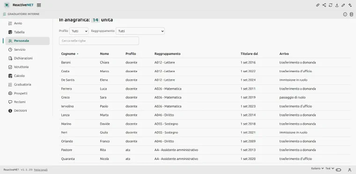Click the Pastore surname cell

point(67,150)
